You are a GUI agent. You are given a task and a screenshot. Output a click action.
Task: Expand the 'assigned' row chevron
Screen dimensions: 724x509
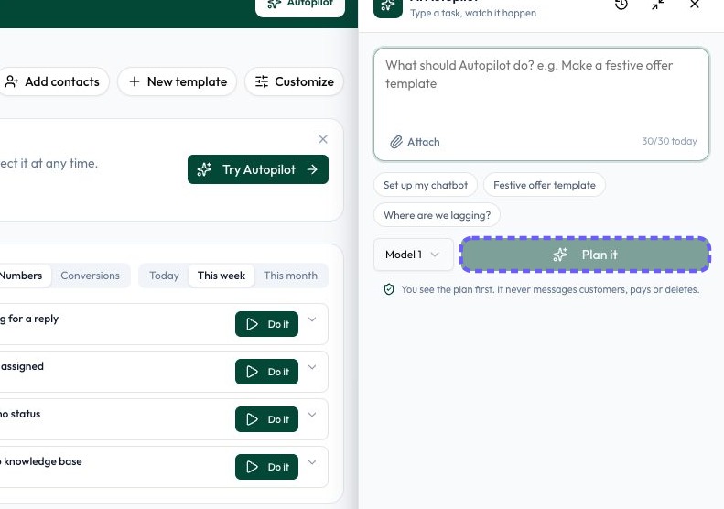[x=312, y=367]
